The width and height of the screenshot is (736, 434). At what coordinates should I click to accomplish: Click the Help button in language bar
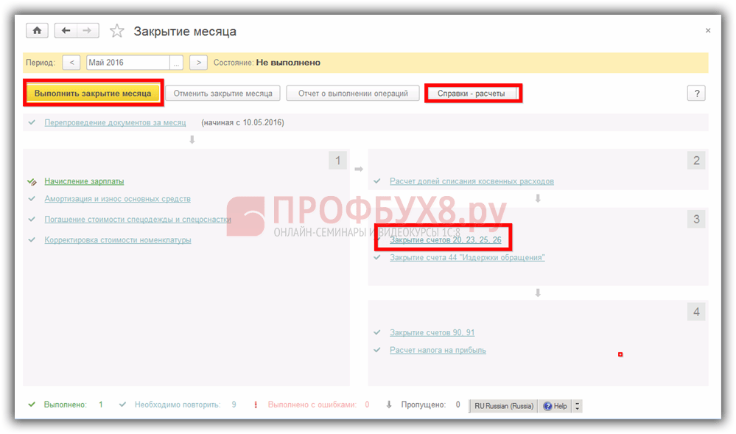tap(555, 406)
